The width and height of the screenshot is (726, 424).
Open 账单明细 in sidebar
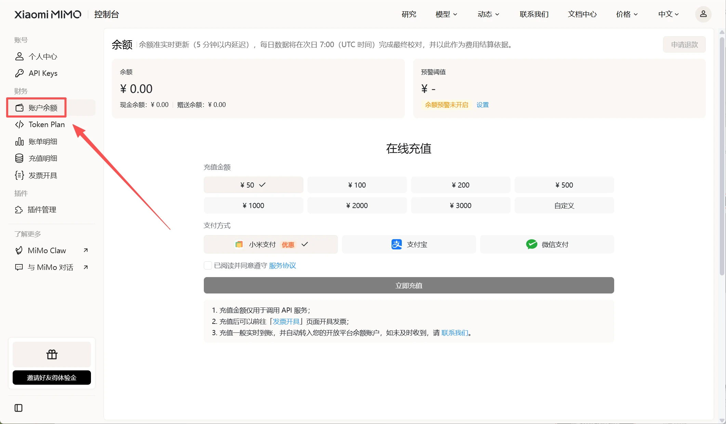(x=52, y=141)
